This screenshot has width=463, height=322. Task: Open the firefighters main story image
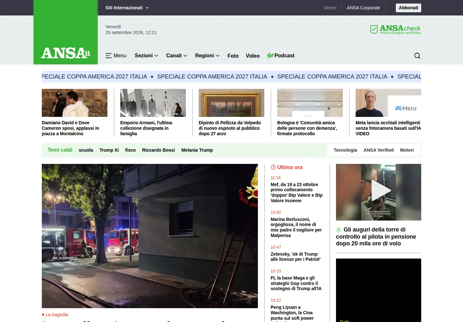tap(150, 236)
